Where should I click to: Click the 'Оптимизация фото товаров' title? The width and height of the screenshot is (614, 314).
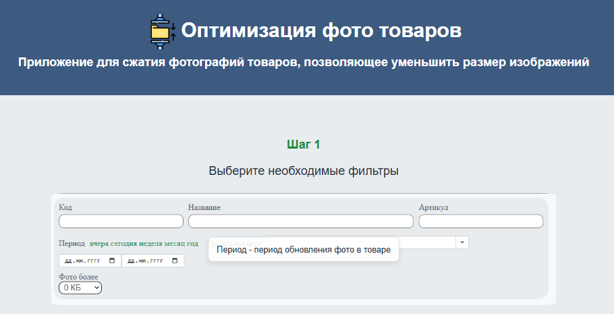click(321, 30)
